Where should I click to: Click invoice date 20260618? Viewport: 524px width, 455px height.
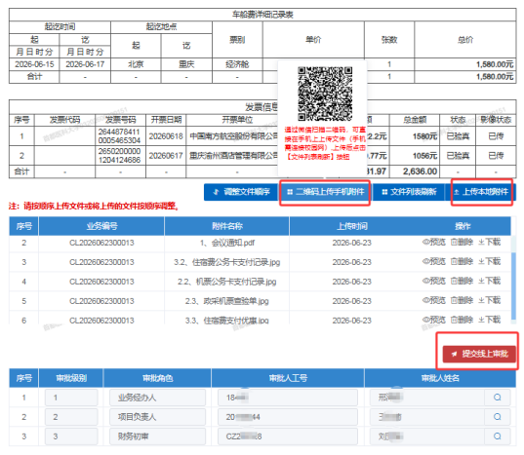click(166, 136)
